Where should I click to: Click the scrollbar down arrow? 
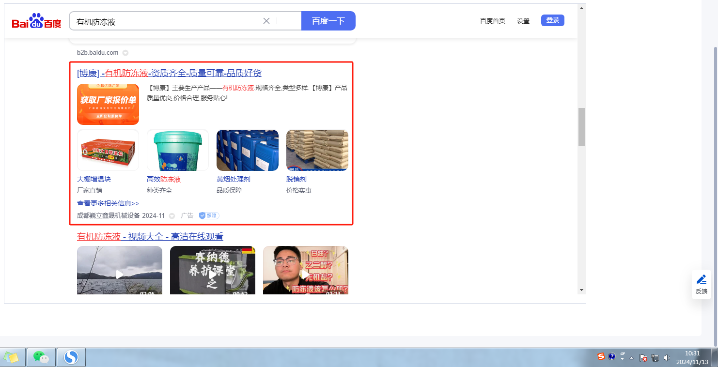point(581,290)
